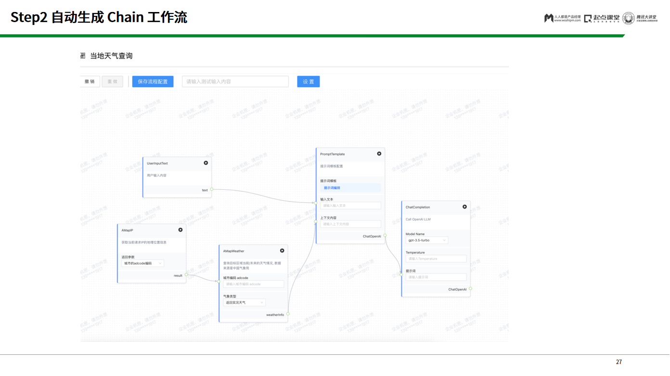Image resolution: width=670 pixels, height=376 pixels.
Task: Click the play icon on the AMapIP node
Action: [181, 230]
